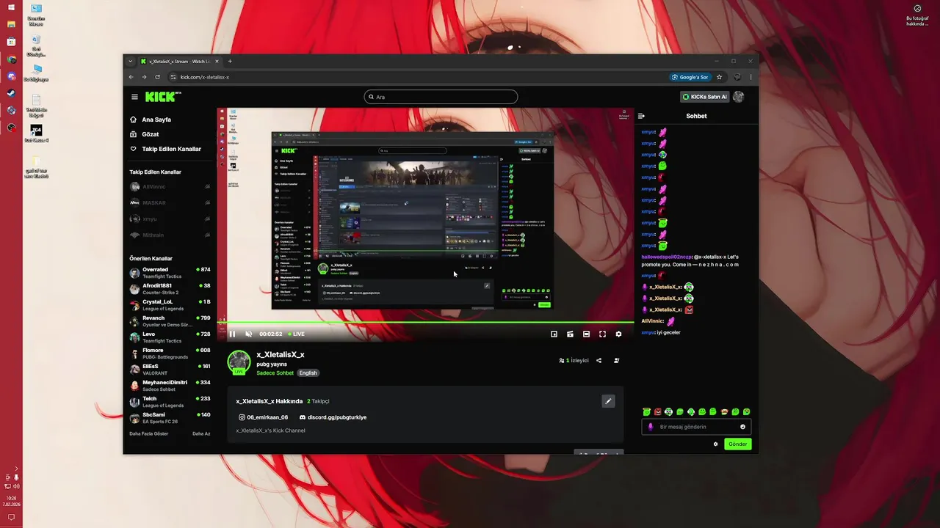Reload the Kick page

(x=157, y=77)
